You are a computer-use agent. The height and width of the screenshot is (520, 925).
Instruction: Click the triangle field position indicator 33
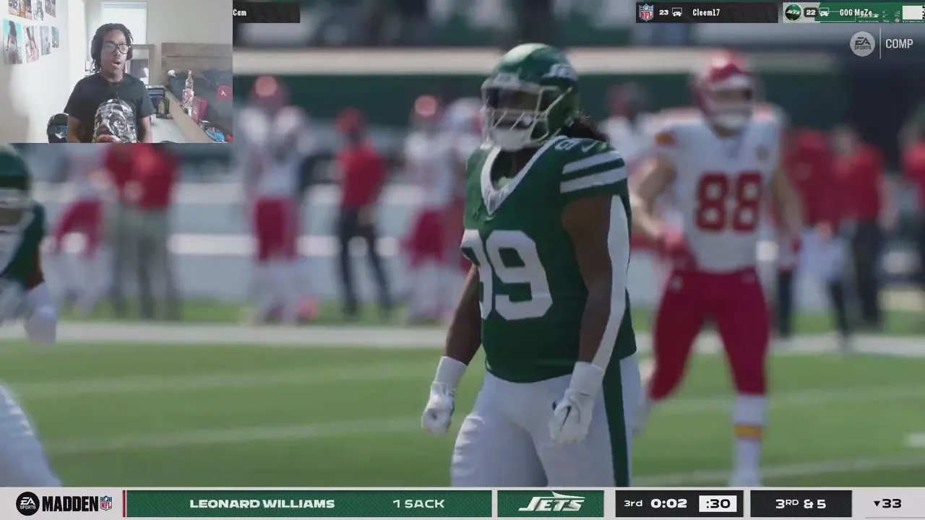tap(887, 503)
